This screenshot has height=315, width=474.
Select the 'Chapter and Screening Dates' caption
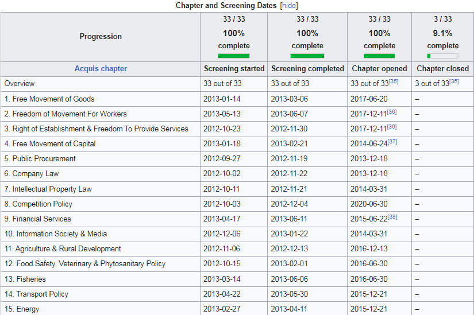tap(226, 5)
